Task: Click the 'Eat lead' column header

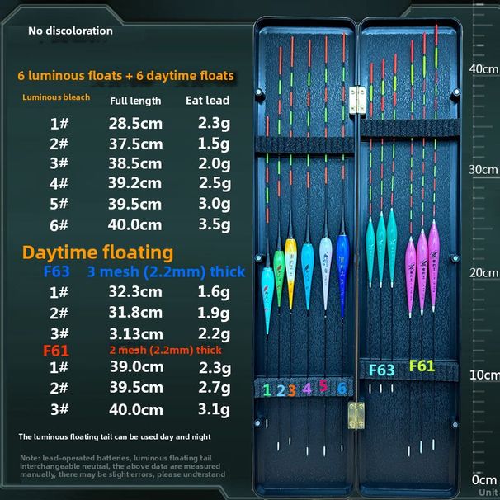Action: [206, 101]
